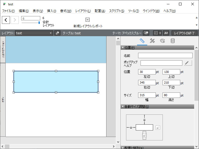Open the ヘルプ(H) menu

click(x=169, y=11)
